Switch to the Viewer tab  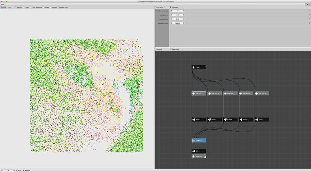(3, 7)
